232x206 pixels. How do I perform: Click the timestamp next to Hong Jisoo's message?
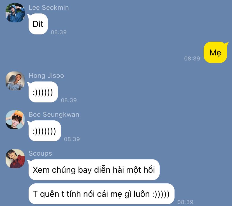pos(69,100)
